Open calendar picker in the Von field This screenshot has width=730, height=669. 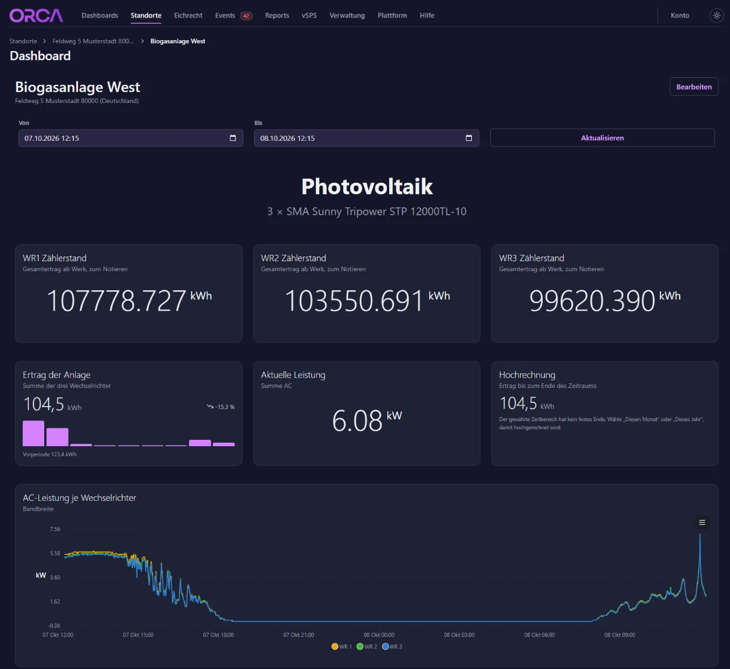[x=233, y=138]
